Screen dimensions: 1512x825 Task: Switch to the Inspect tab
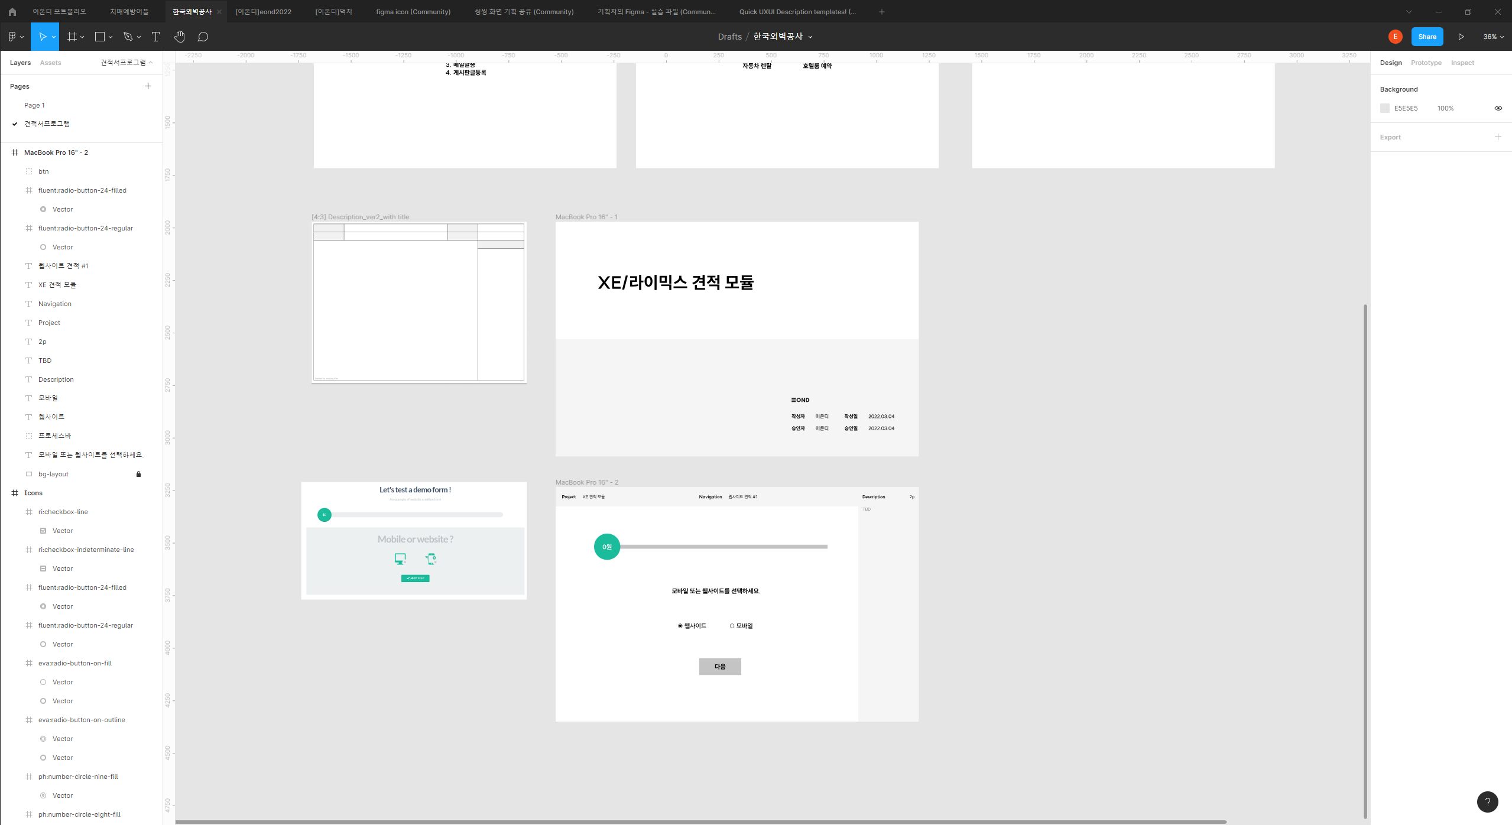[x=1462, y=63]
